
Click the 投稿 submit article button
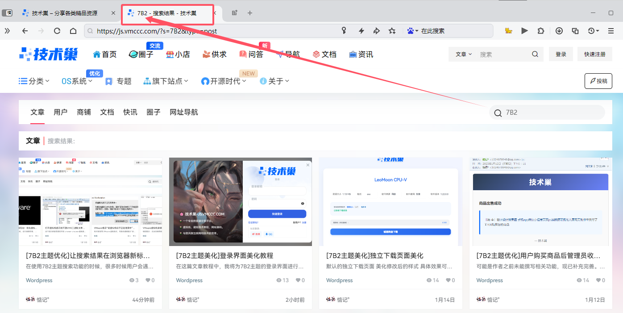click(x=598, y=81)
